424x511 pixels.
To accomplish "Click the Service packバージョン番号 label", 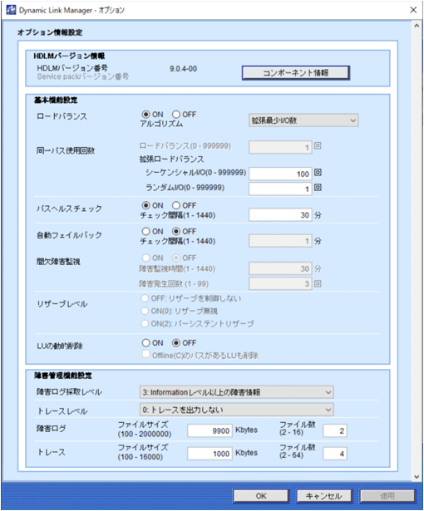I will (x=83, y=76).
